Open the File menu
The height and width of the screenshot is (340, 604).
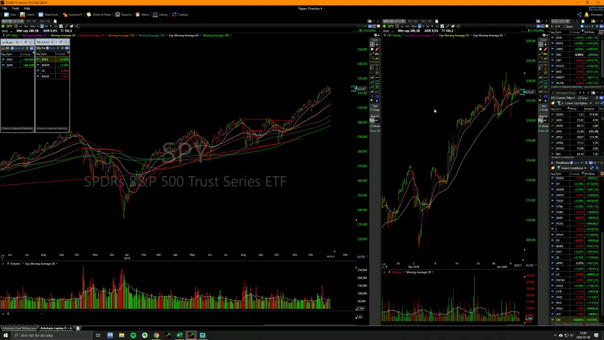[x=4, y=8]
